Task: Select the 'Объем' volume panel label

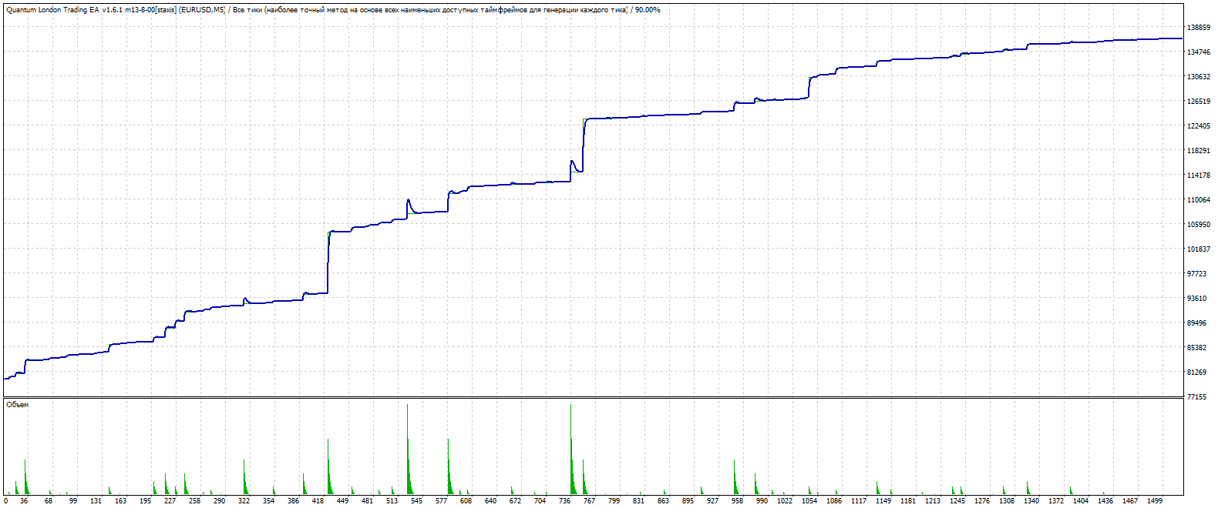Action: (x=17, y=405)
